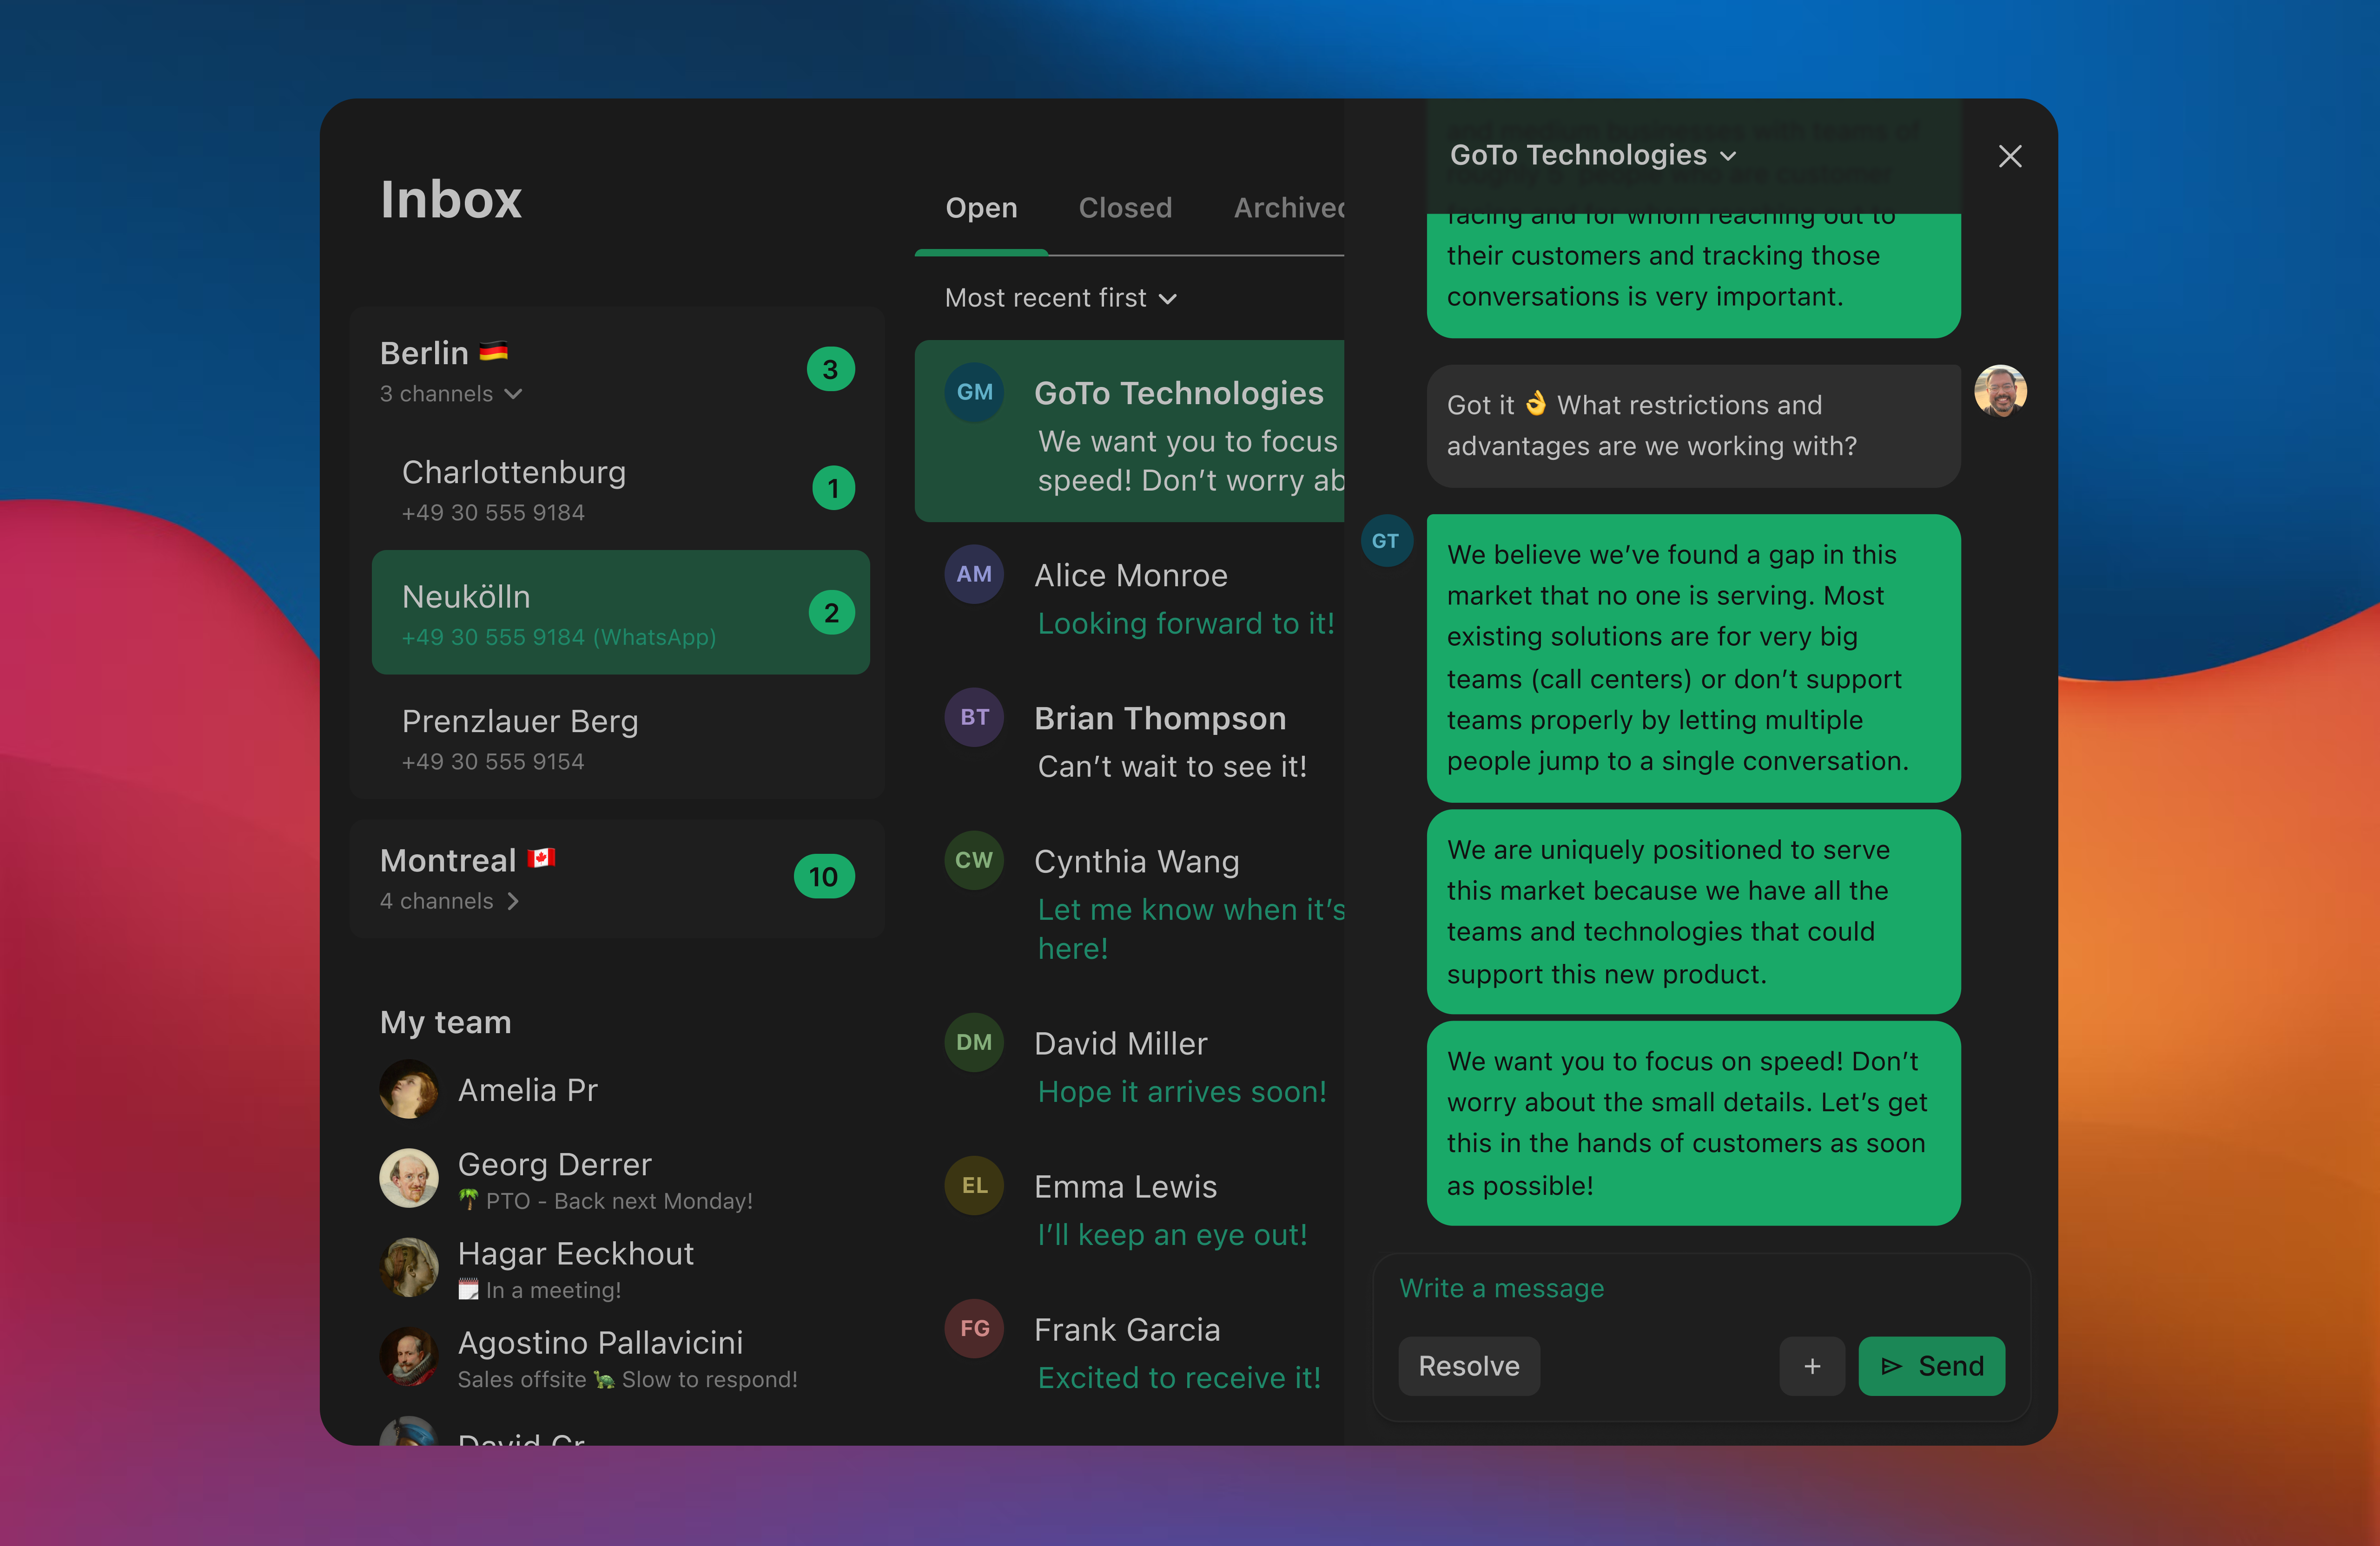Open the Most recent first sort dropdown
This screenshot has height=1546, width=2380.
click(1060, 297)
